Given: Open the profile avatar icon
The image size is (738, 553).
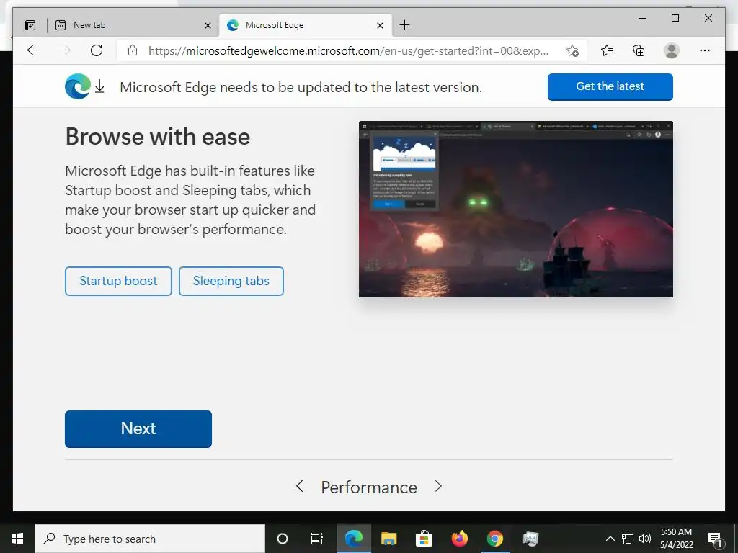Looking at the screenshot, I should click(x=672, y=50).
